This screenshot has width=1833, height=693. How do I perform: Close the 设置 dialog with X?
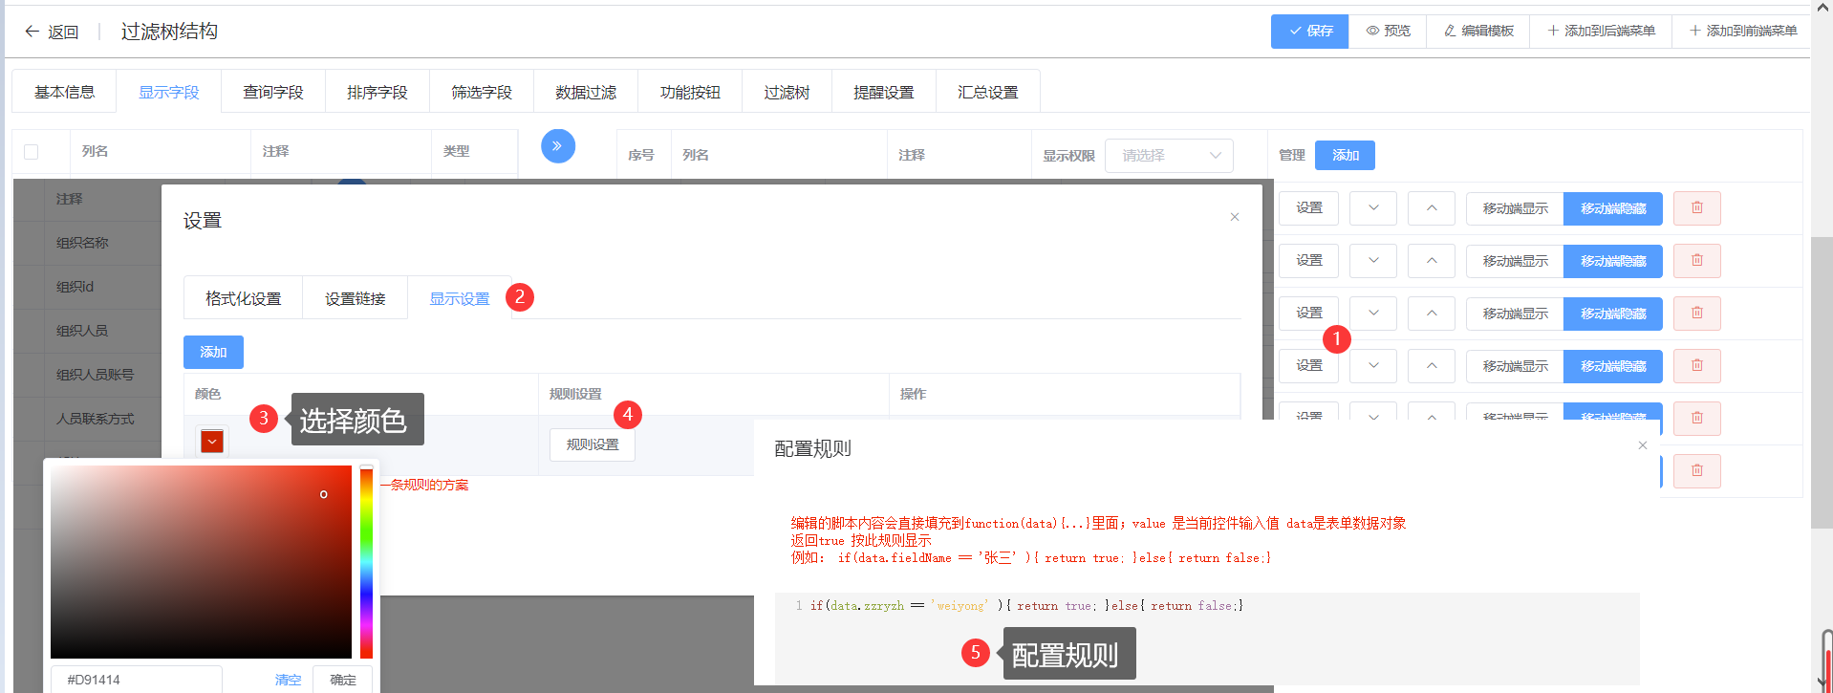[x=1234, y=217]
